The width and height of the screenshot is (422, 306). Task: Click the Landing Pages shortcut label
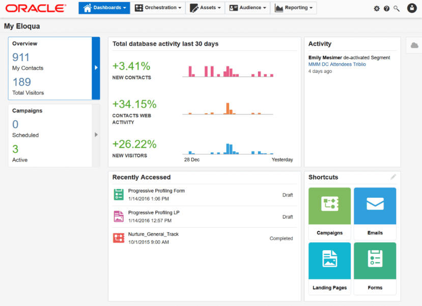(330, 288)
